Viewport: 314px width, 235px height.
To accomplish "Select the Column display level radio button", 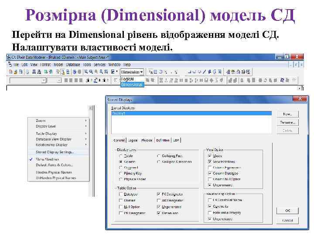I will 121,161.
